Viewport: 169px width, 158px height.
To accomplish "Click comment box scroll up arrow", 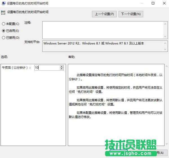I will coord(165,24).
